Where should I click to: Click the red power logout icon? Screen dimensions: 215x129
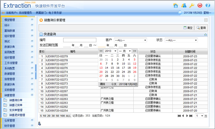[x=200, y=5]
